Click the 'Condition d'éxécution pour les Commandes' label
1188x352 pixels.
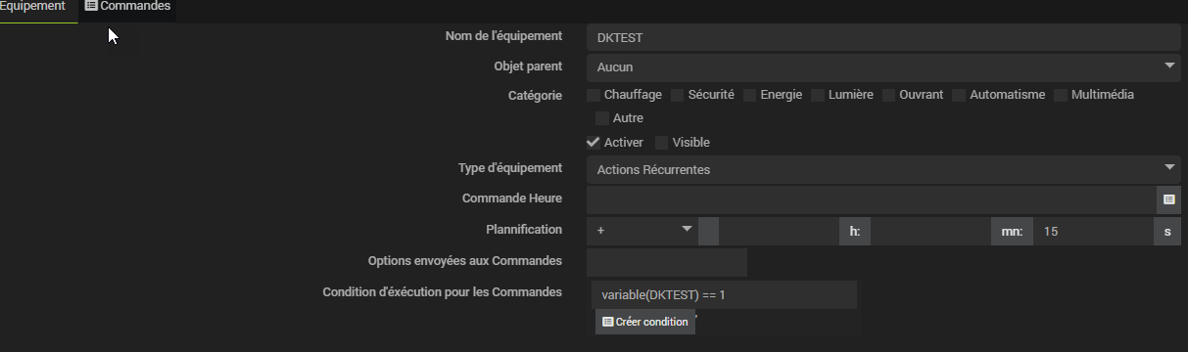click(443, 291)
